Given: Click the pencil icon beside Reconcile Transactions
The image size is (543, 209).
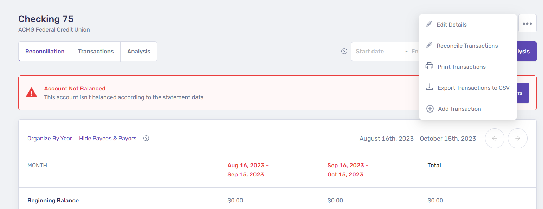Looking at the screenshot, I should tap(429, 45).
